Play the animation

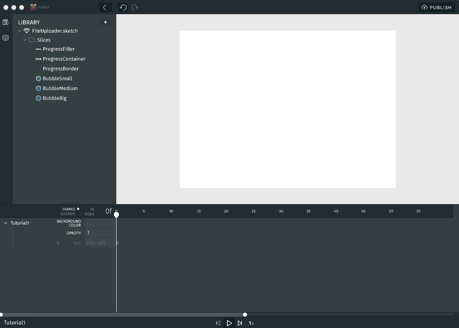coord(229,323)
